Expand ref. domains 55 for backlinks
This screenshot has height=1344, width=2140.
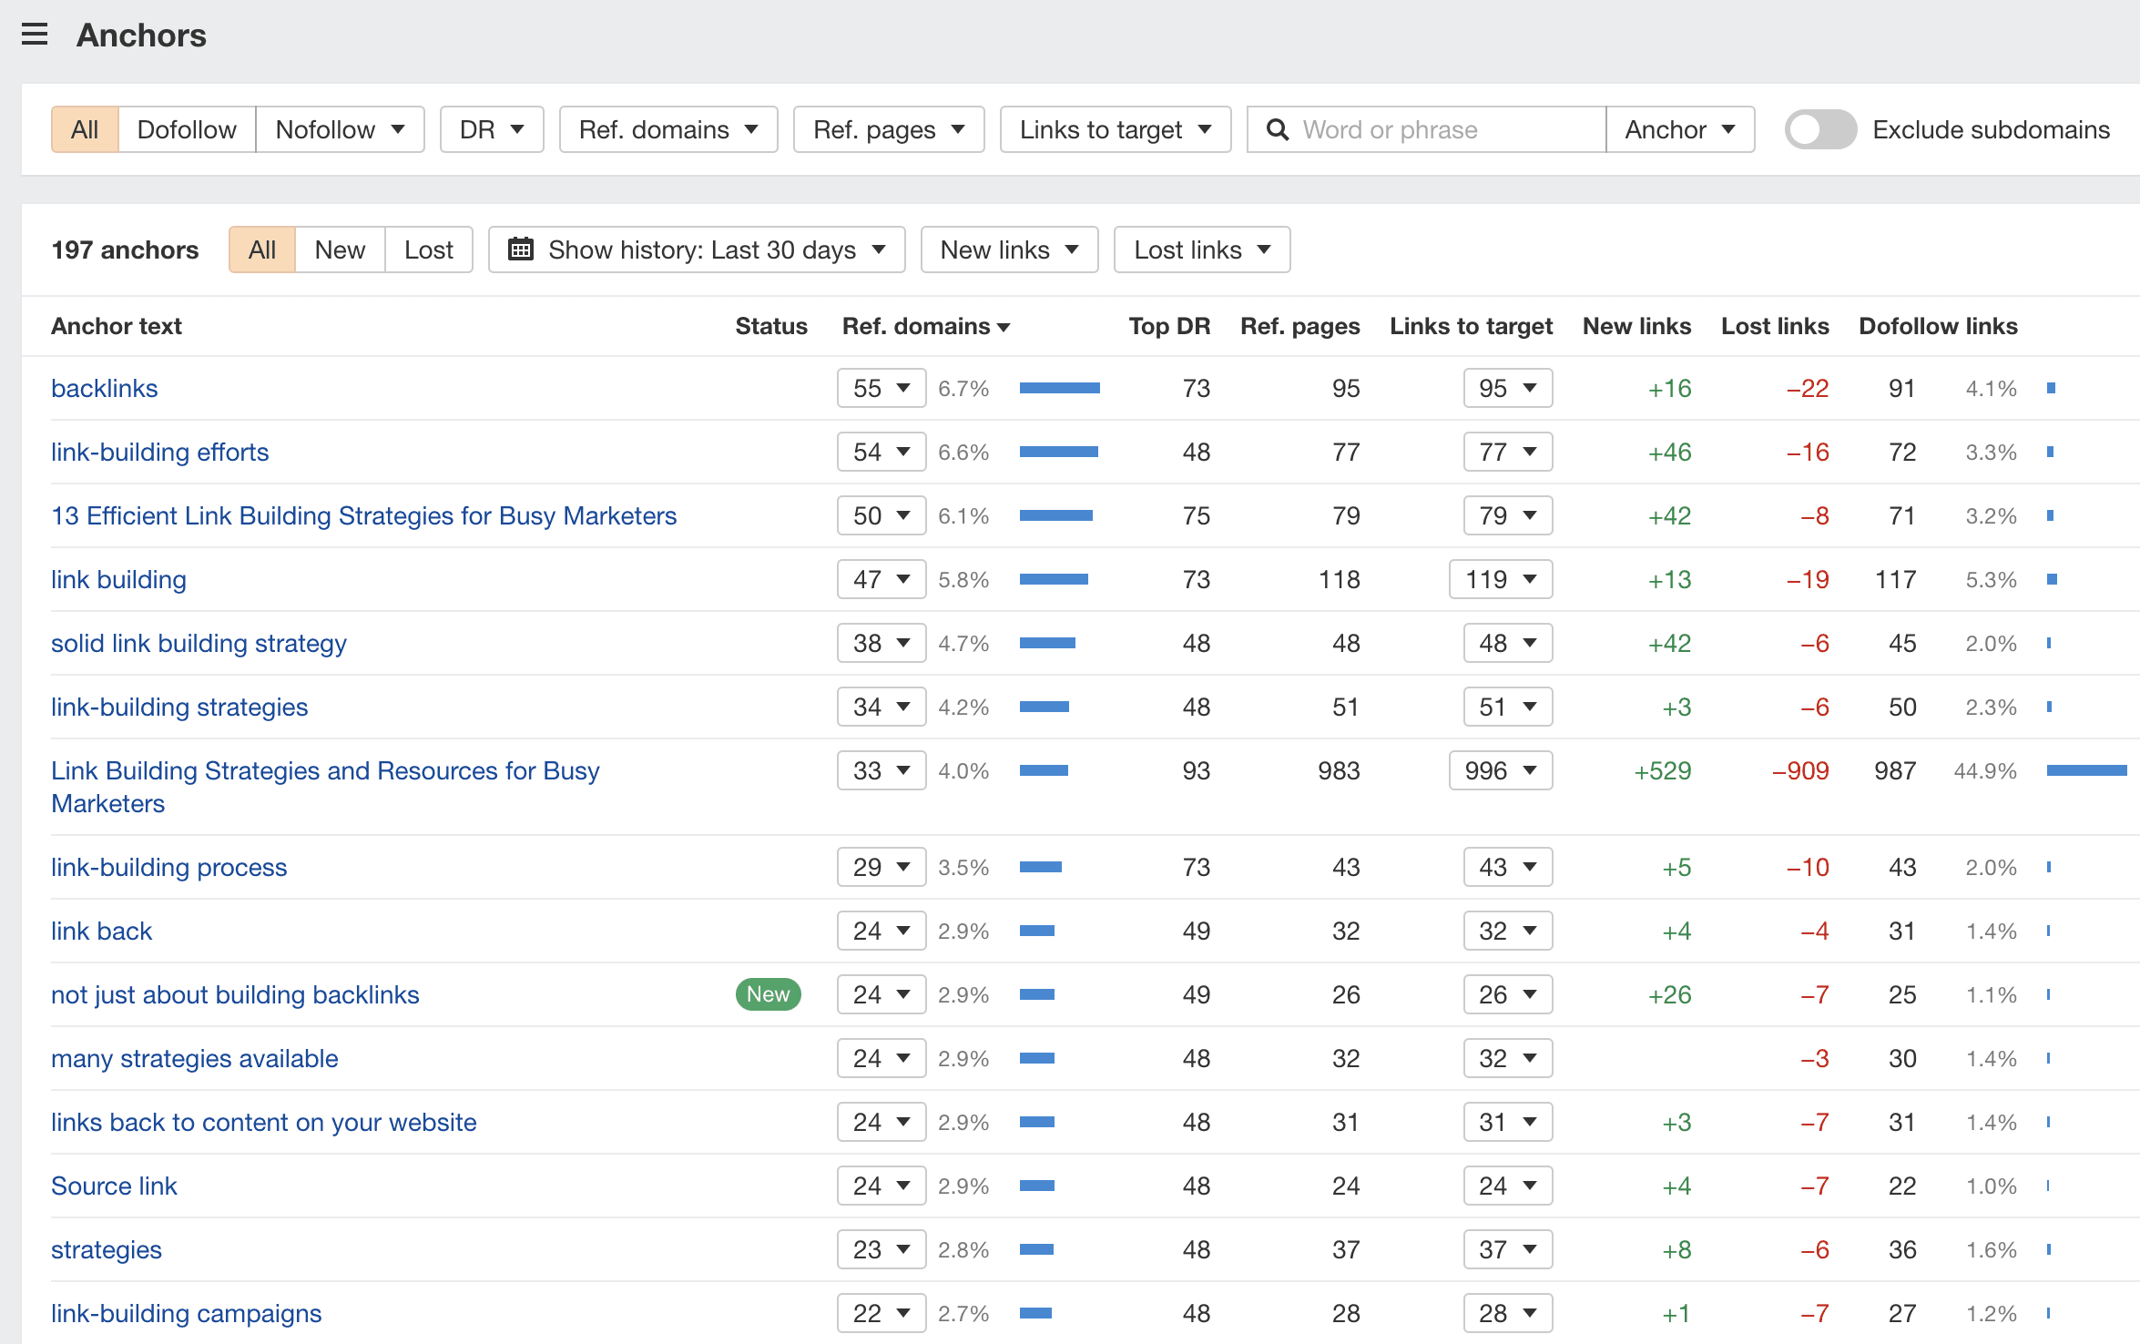(x=881, y=388)
